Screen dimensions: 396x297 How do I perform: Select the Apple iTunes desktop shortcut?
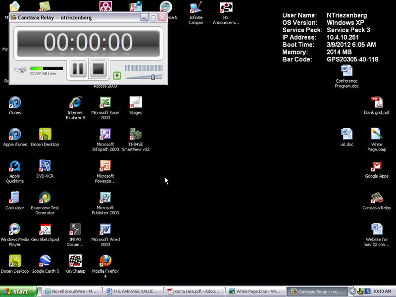[x=15, y=138]
